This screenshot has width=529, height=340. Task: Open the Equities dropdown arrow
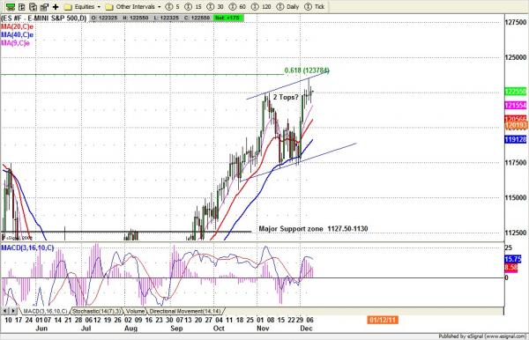[x=99, y=7]
